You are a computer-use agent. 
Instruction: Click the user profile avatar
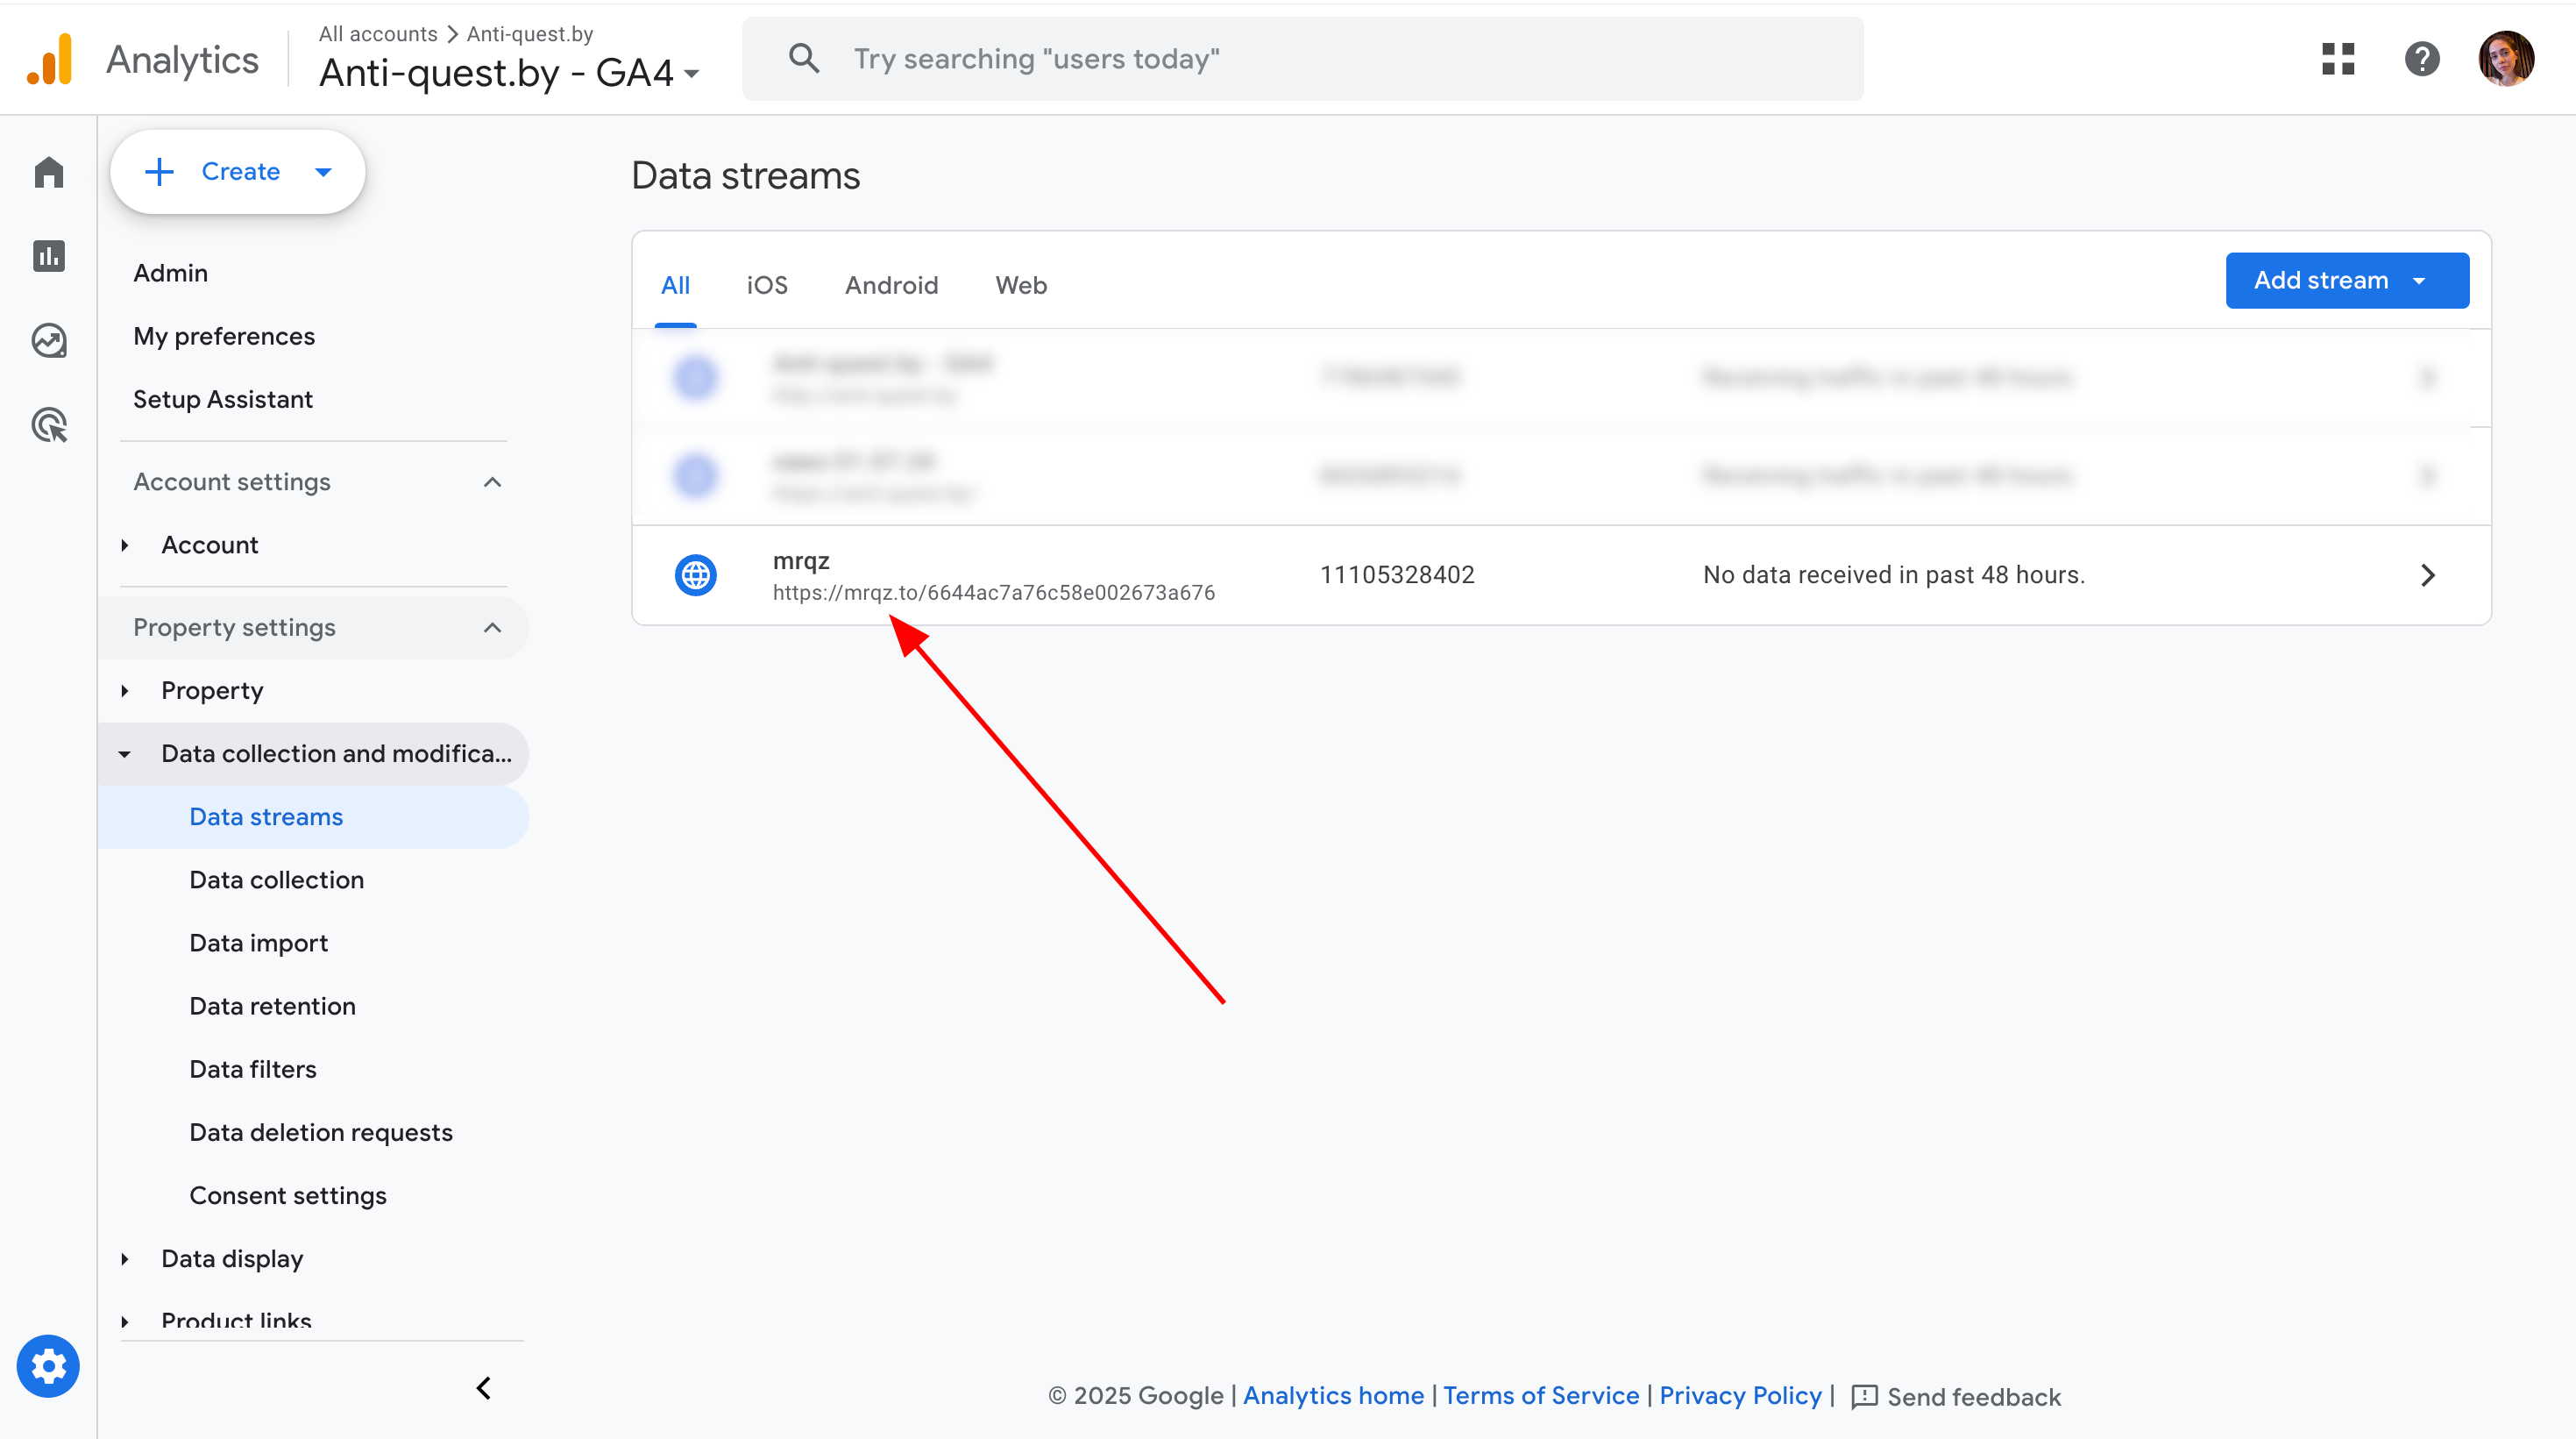[2505, 59]
